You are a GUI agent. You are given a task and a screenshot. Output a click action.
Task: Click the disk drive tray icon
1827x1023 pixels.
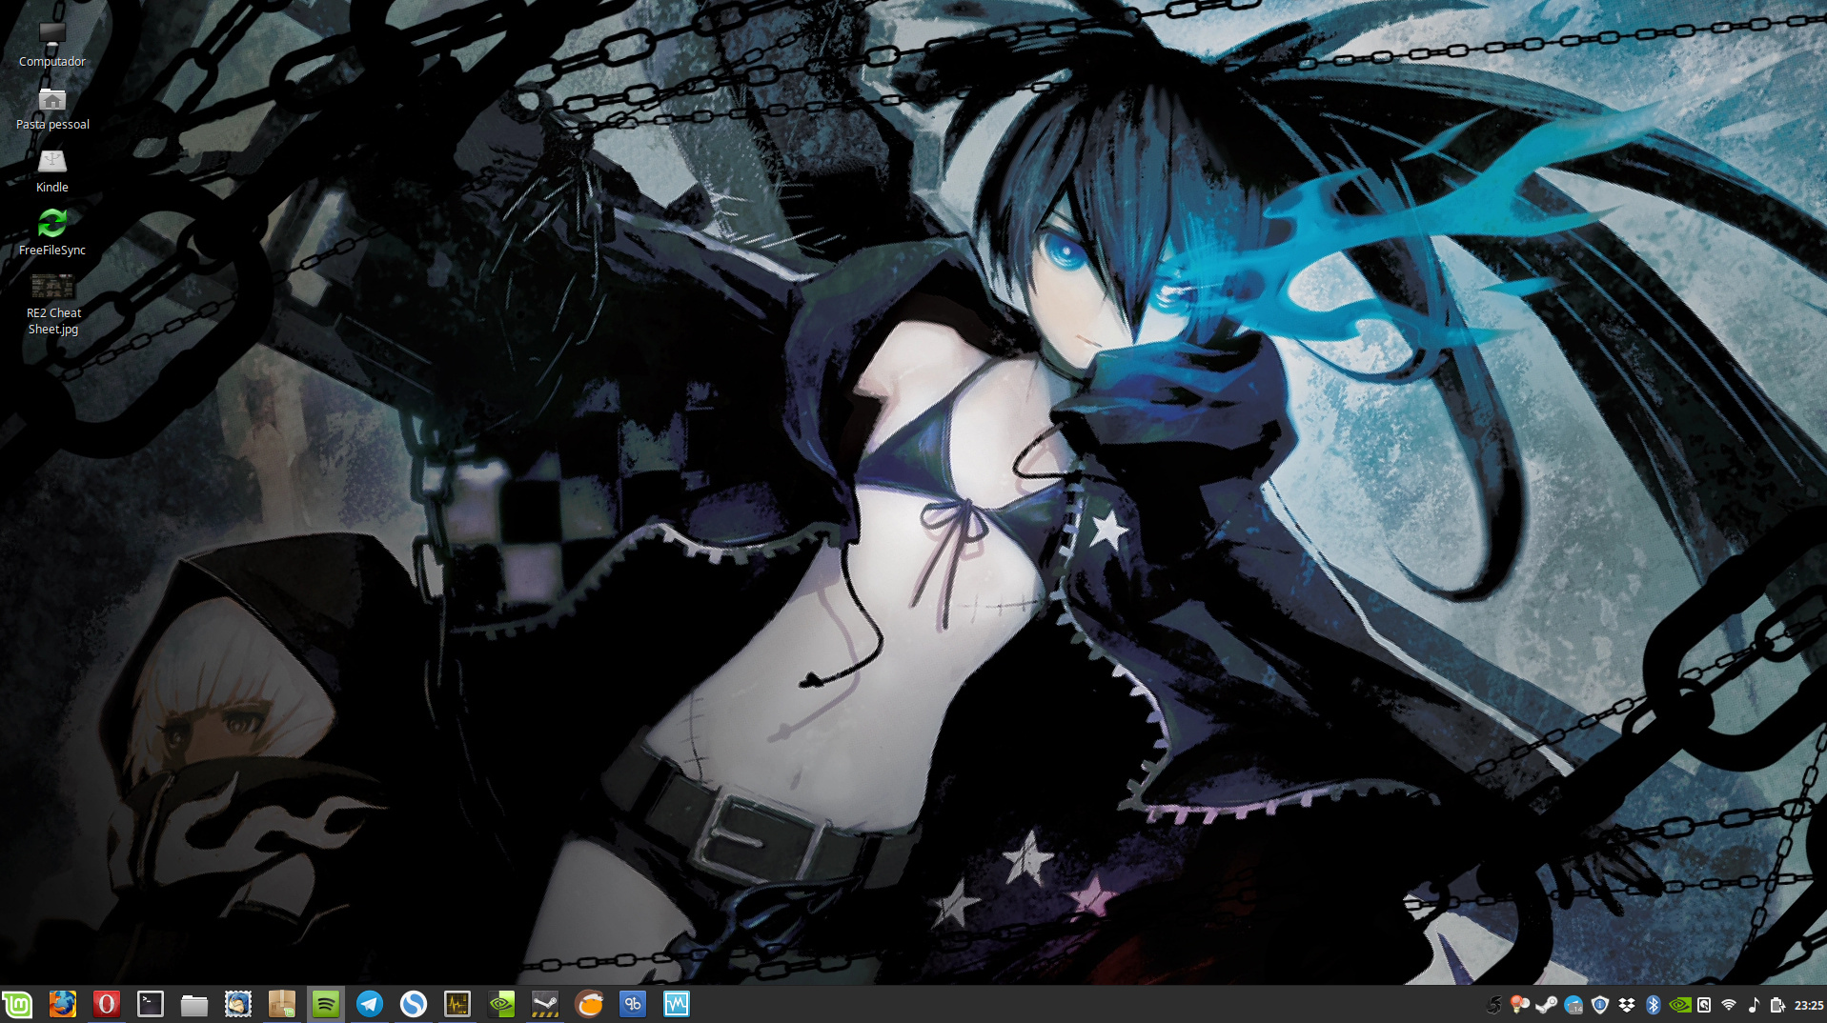(x=1704, y=1005)
